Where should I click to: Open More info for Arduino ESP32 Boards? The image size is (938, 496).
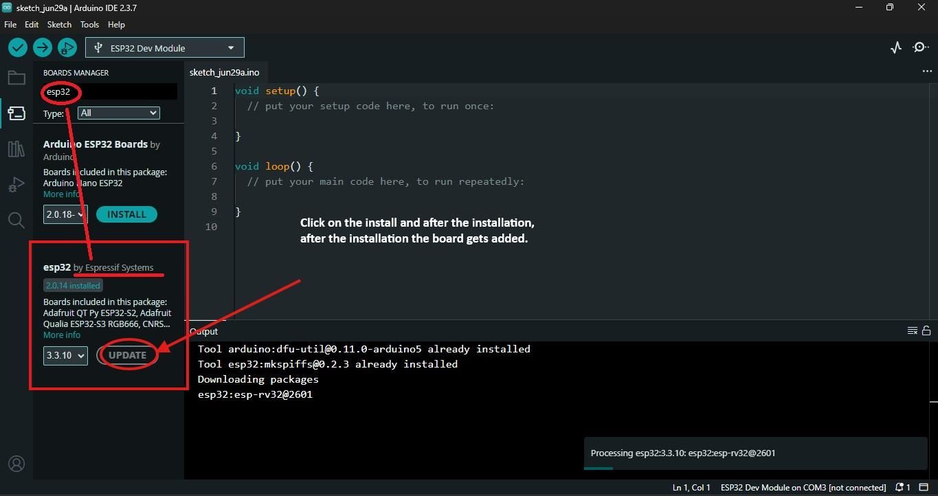coord(62,194)
